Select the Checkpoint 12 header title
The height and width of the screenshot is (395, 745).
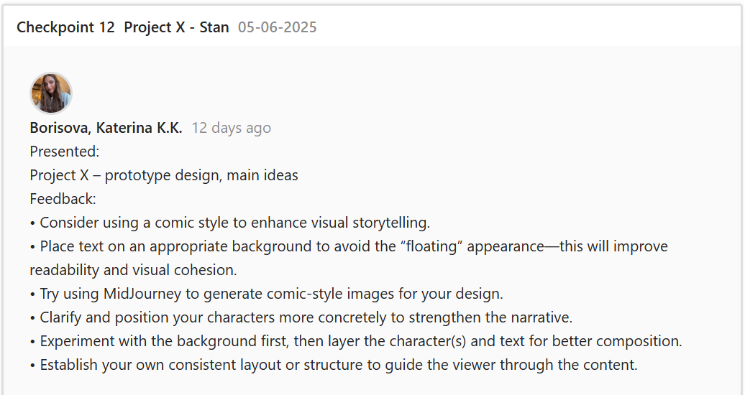coord(65,27)
